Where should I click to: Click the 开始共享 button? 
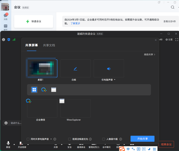point(142,139)
